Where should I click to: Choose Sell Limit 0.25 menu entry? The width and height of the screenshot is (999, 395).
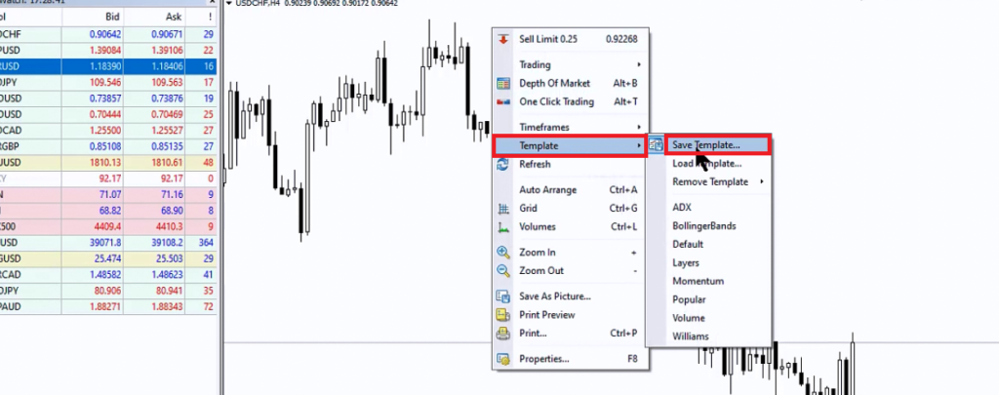click(x=570, y=39)
